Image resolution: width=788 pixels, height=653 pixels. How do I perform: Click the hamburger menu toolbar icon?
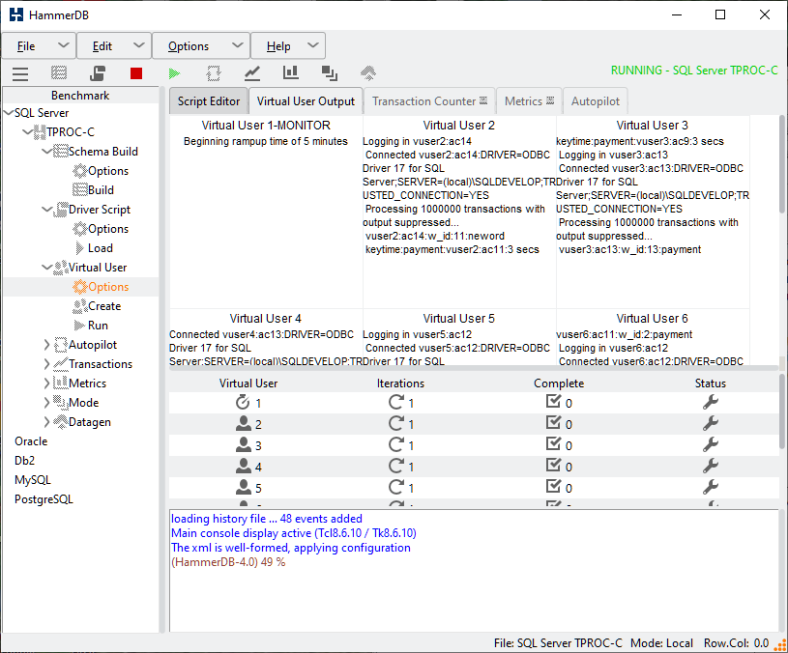click(20, 73)
